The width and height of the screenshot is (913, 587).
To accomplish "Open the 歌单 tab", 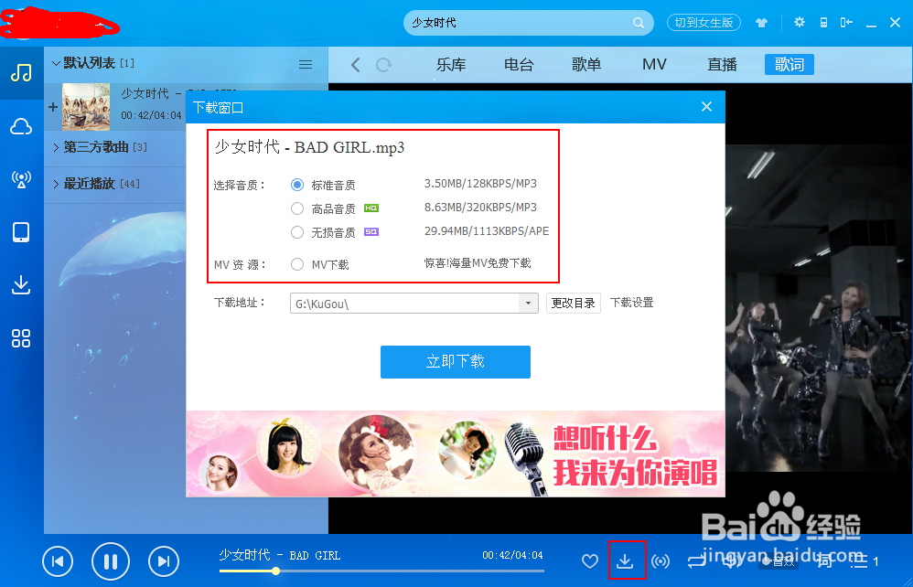I will (586, 65).
